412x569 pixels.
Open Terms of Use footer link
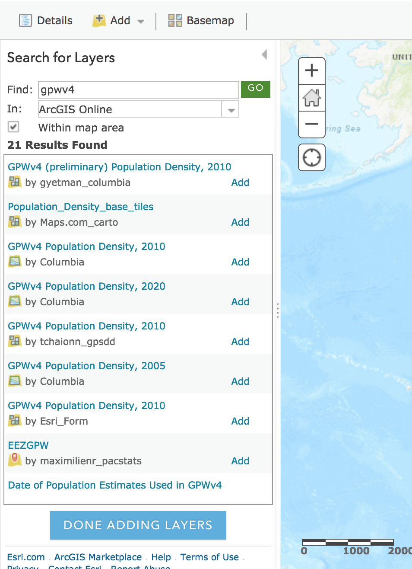coord(209,557)
